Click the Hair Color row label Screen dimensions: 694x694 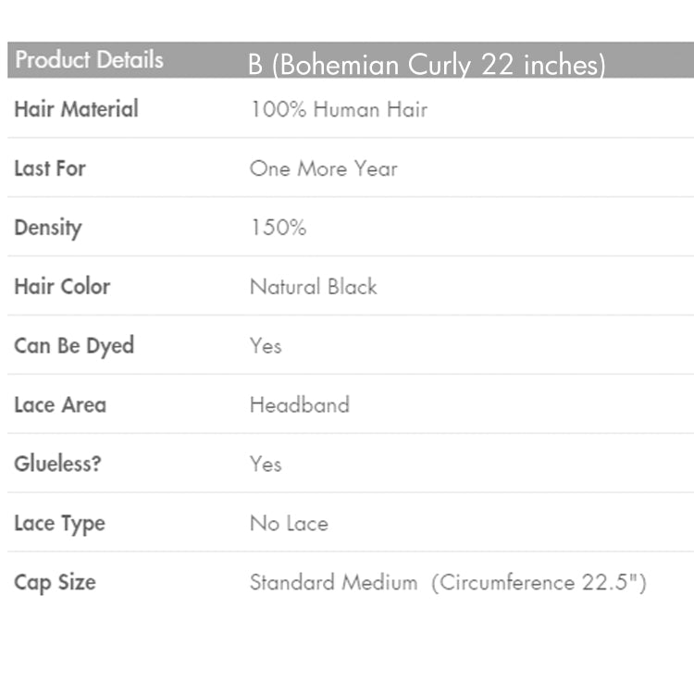pos(62,287)
